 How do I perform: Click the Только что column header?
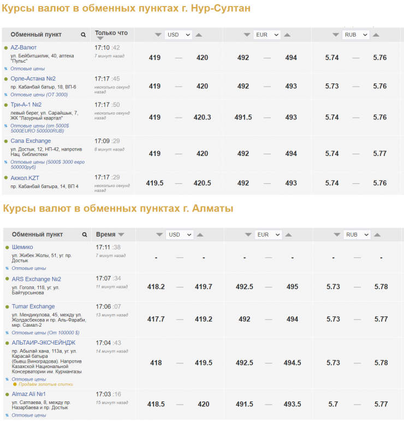click(x=111, y=32)
